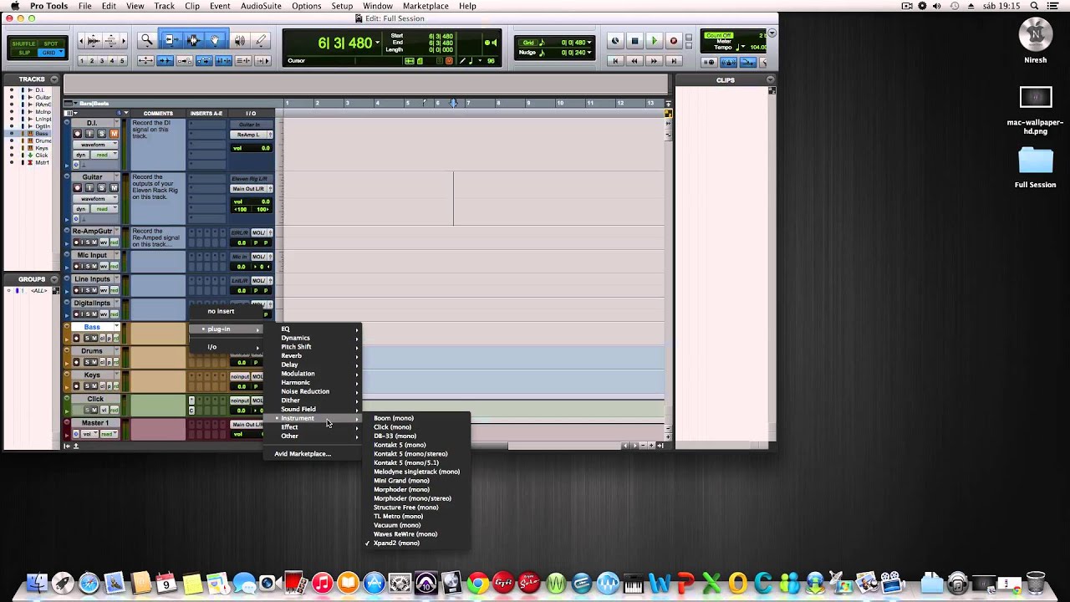Solo the Guitar track

[102, 188]
